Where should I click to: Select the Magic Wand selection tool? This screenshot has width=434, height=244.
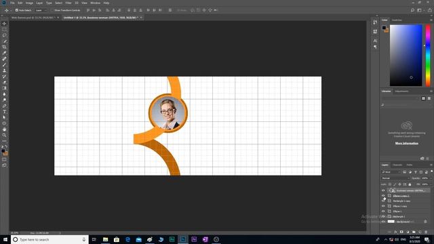(4, 41)
